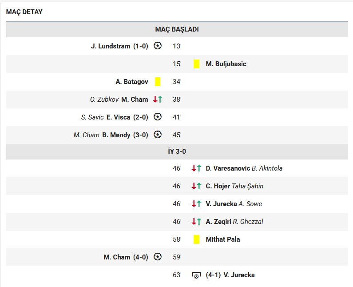Click the goal ball icon at 13'
353x287 pixels.
click(x=158, y=46)
